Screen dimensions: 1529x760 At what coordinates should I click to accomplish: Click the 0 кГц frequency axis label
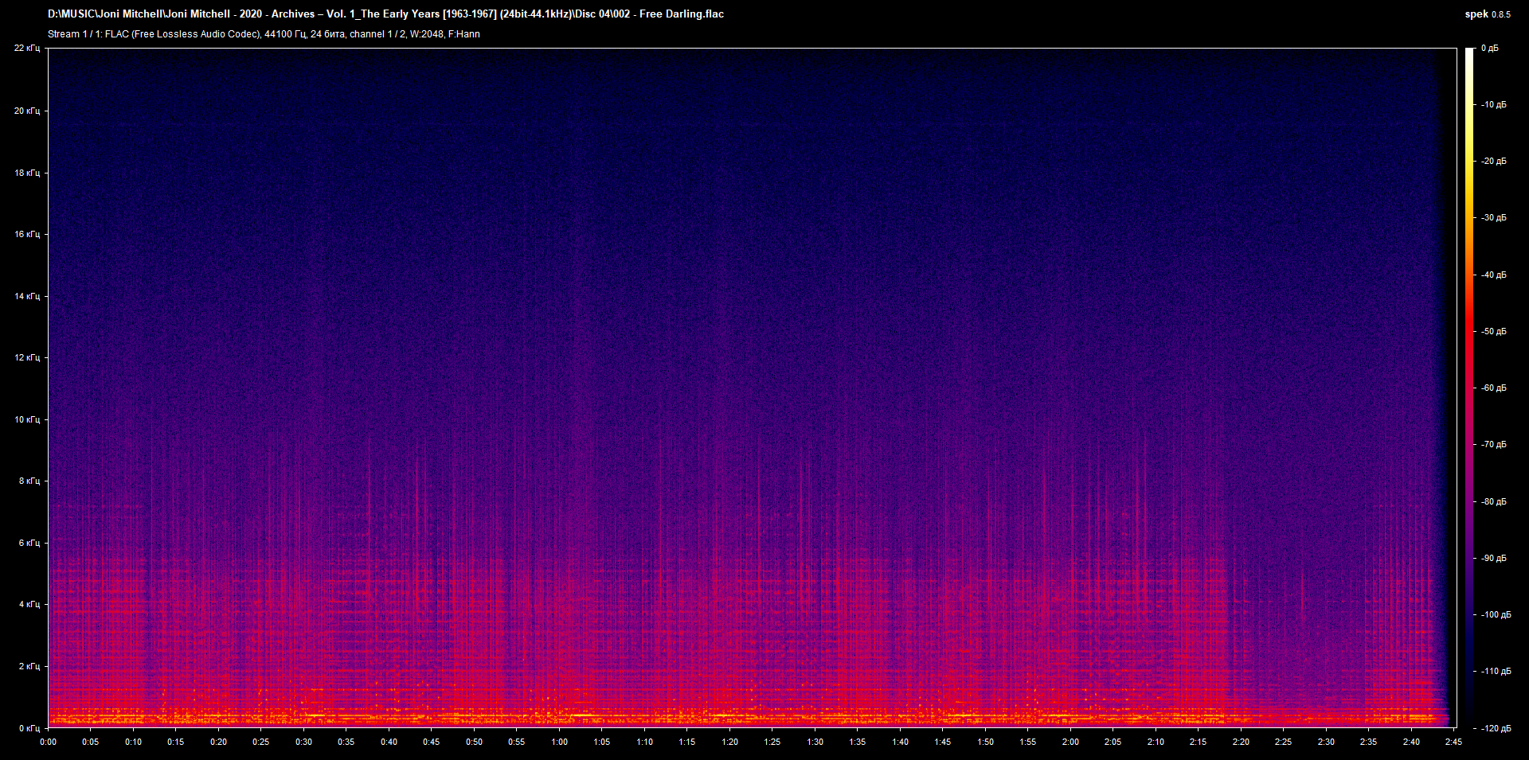pos(29,727)
